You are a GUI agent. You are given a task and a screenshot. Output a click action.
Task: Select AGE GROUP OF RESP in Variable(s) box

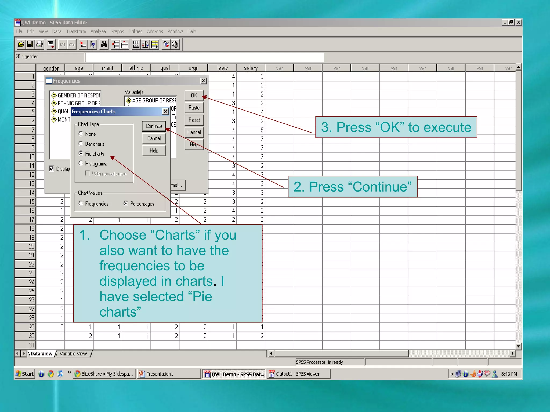coord(151,101)
